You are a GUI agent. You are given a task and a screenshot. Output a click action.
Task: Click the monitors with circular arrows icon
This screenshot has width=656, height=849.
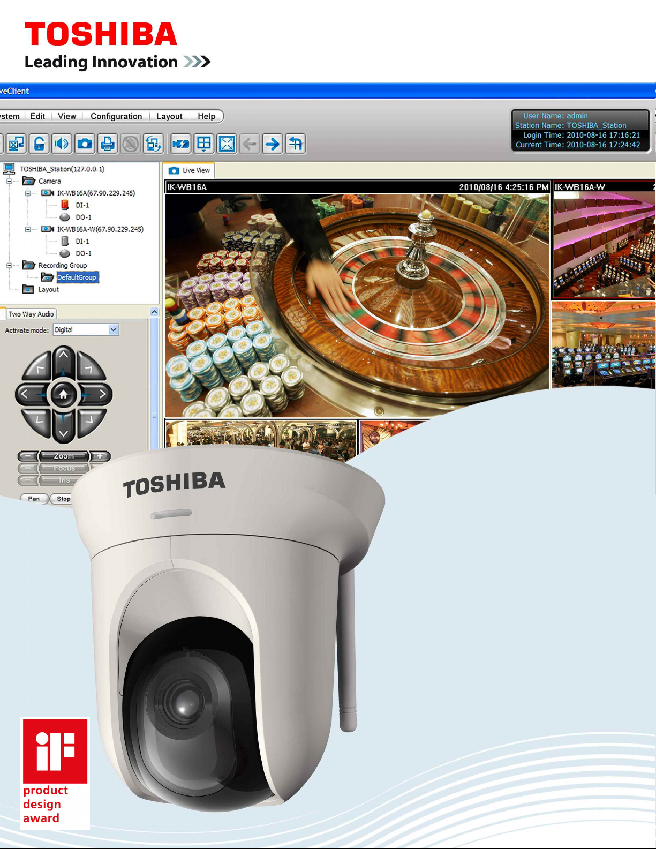(153, 144)
